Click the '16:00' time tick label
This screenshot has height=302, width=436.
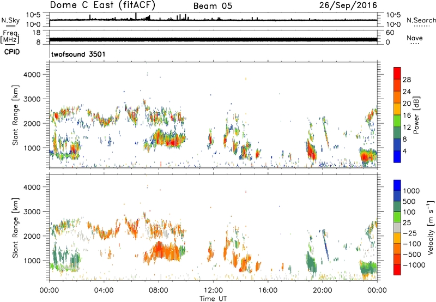coord(268,291)
